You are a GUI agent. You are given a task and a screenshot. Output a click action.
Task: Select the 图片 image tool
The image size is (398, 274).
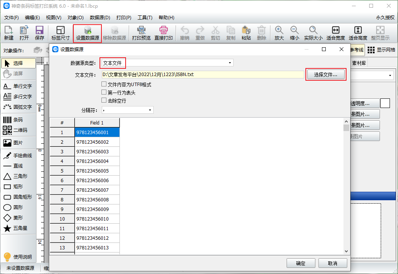18,143
